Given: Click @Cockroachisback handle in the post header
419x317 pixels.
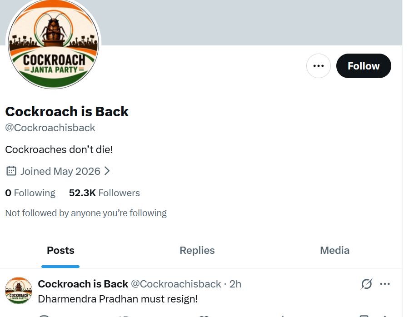Looking at the screenshot, I should coord(176,284).
